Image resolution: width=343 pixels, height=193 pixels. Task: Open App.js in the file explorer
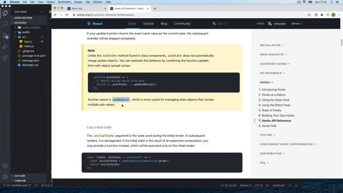coord(28,42)
